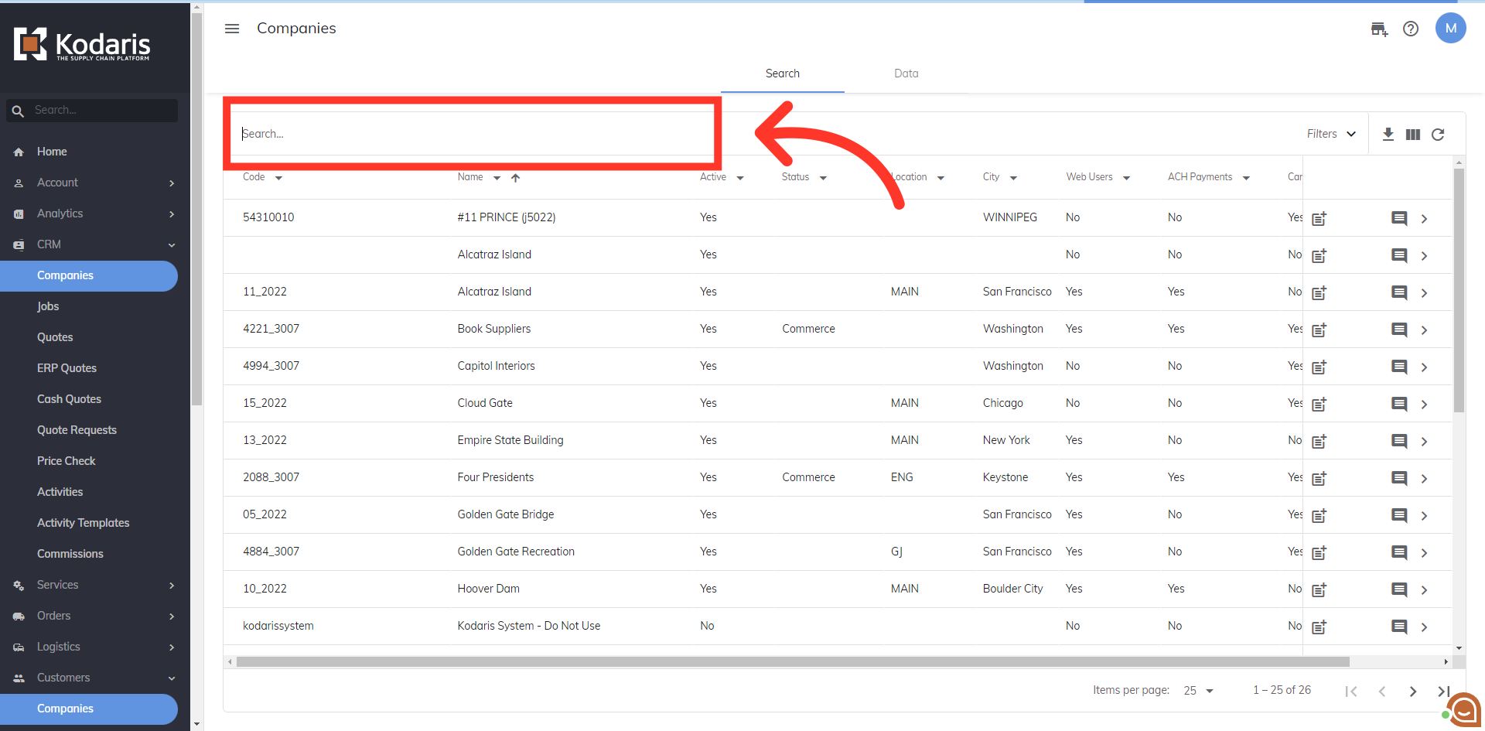This screenshot has height=731, width=1485.
Task: Open details arrow for Kodaris System row
Action: (1424, 627)
